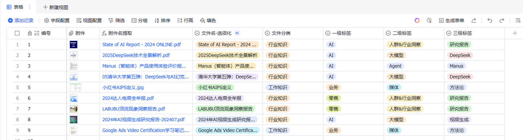523x140 pixels.
Task: Add a new field column with plus
Action: pos(515,33)
